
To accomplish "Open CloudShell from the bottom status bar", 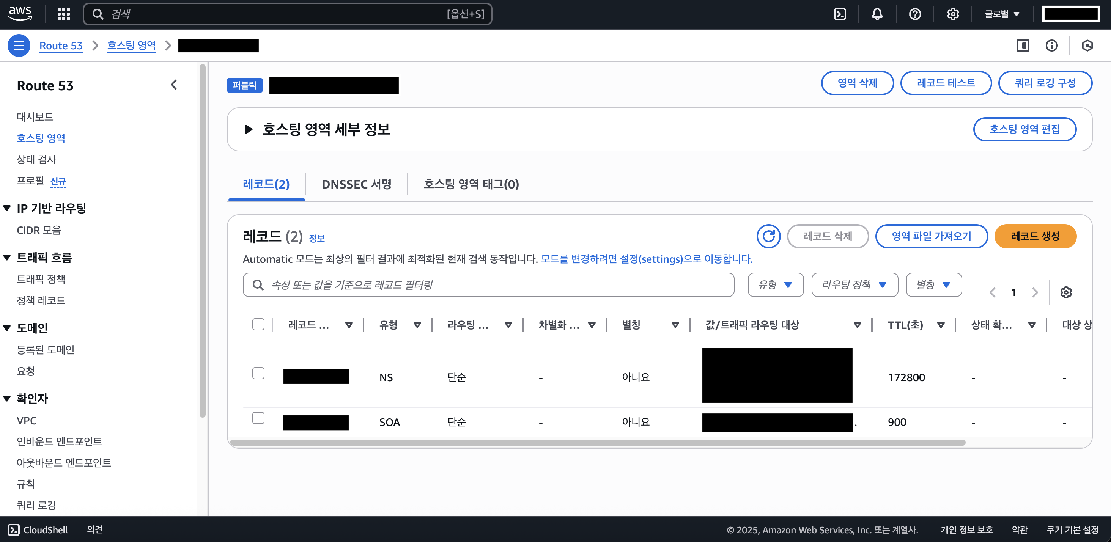I will (x=39, y=530).
